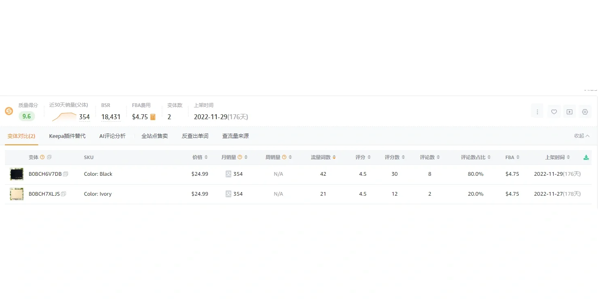Open the video tutorial play icon
The height and width of the screenshot is (299, 598).
570,112
